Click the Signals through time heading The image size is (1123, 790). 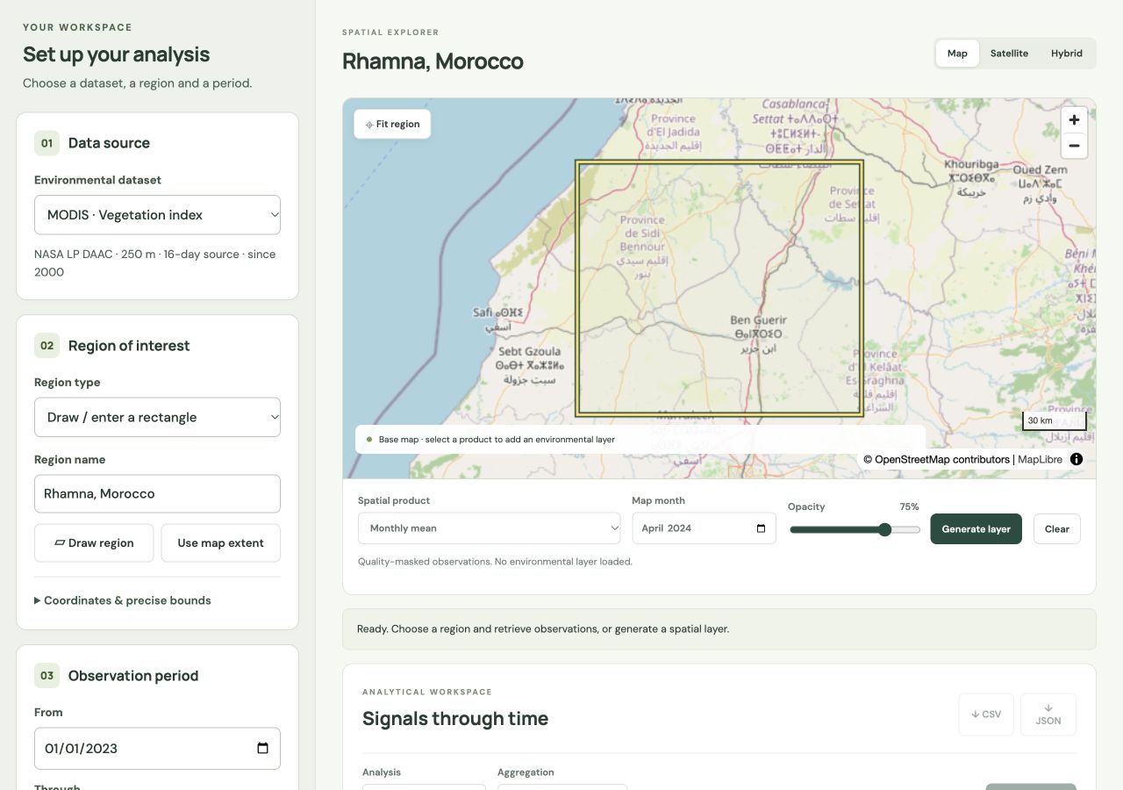(x=455, y=719)
